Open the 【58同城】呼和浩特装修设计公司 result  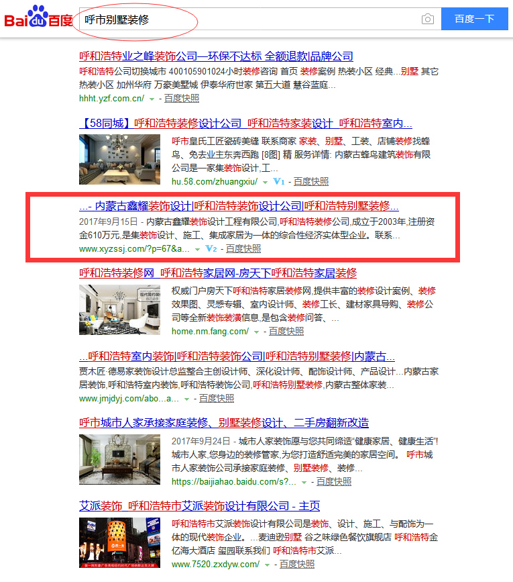click(x=245, y=124)
